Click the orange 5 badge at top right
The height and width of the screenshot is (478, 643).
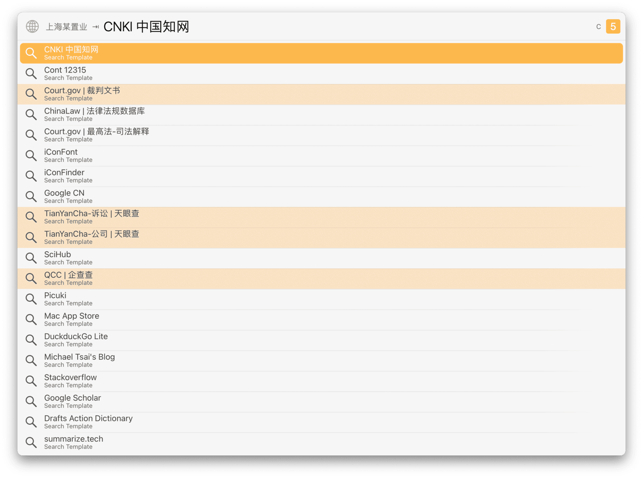tap(613, 26)
